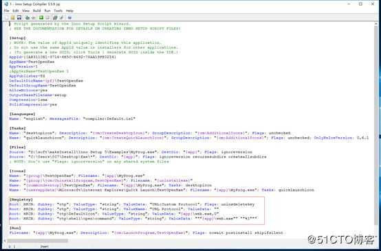This screenshot has height=251, width=381.
Task: Click the AppId GUID line
Action: 63,57
